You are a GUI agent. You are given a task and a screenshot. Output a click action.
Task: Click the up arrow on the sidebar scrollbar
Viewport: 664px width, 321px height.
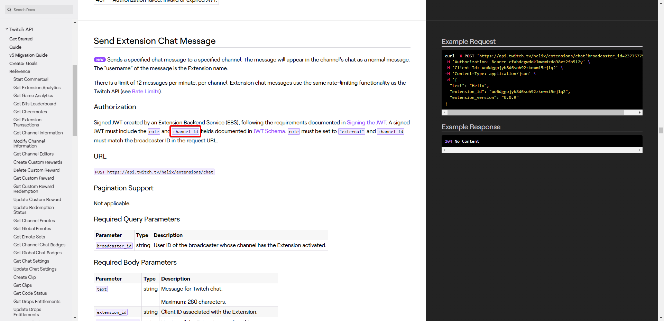[x=74, y=22]
